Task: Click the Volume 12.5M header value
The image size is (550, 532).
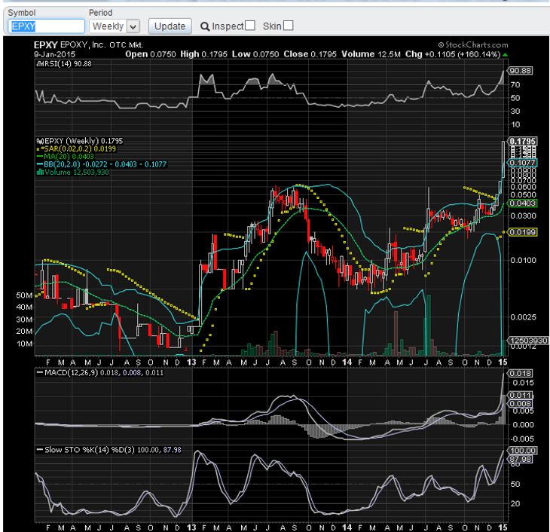Action: [371, 54]
